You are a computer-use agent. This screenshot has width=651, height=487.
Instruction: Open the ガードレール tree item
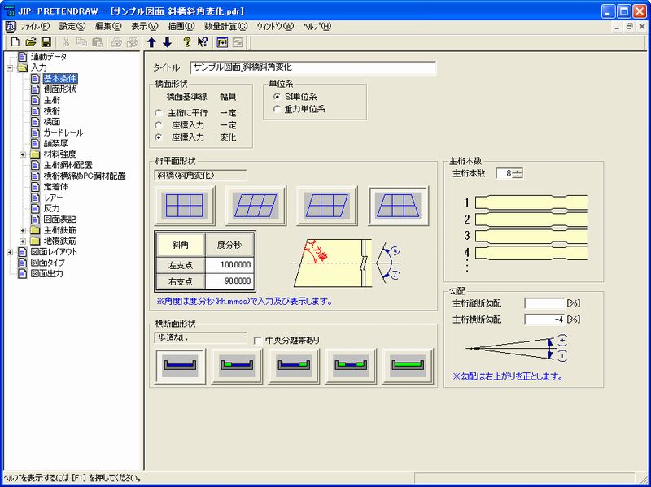point(63,133)
